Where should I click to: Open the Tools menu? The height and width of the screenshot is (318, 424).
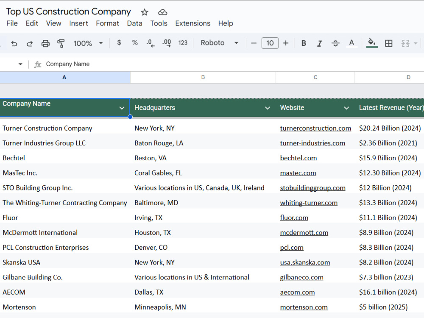pyautogui.click(x=159, y=23)
